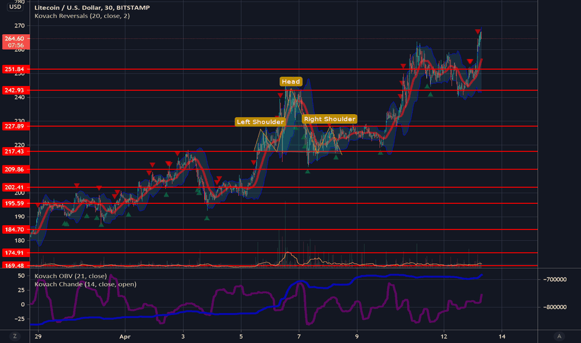The image size is (581, 343).
Task: Select the 202.41 horizontal line price label
Action: point(14,187)
